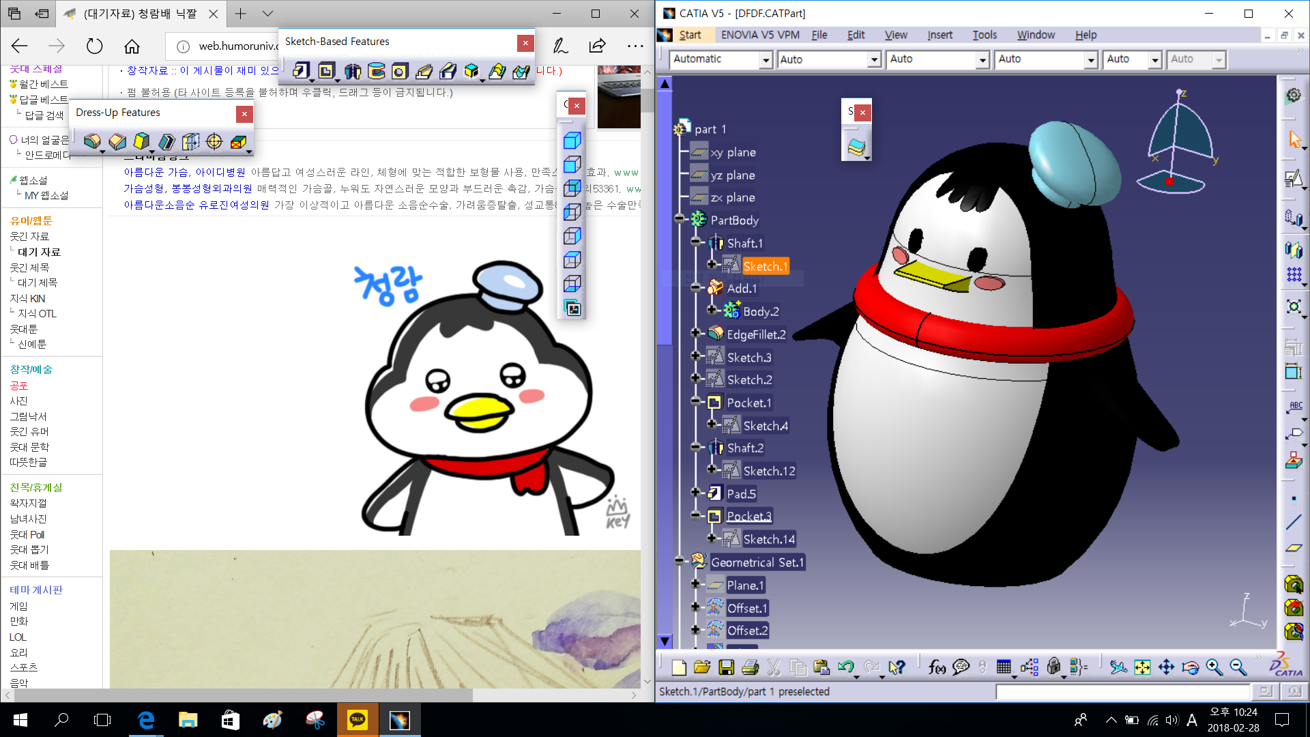1310x737 pixels.
Task: Click the Paste icon in CATIA toolbar
Action: 821,667
